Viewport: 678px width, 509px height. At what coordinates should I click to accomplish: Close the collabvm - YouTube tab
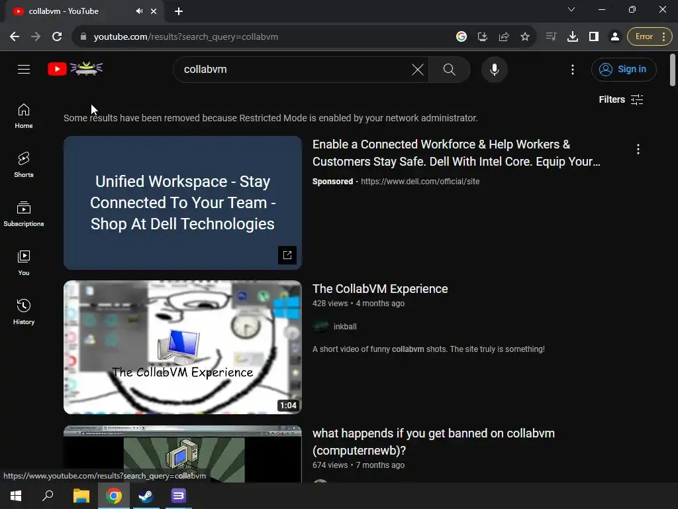tap(154, 11)
